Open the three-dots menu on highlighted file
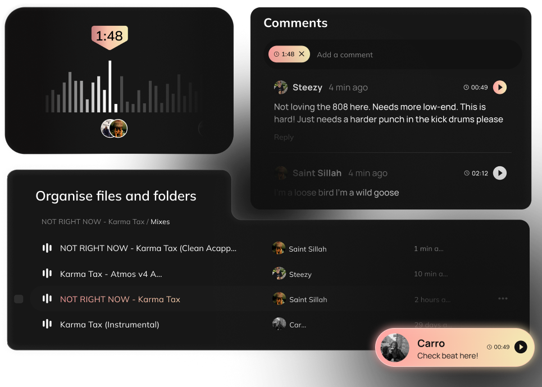The height and width of the screenshot is (387, 542). click(x=503, y=299)
